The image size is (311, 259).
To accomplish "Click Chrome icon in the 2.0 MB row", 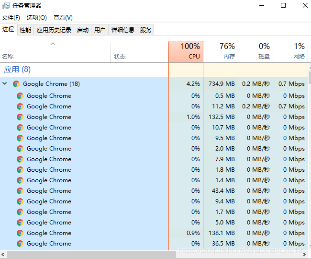I will tap(20, 149).
